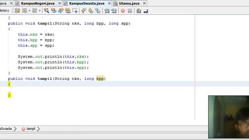249x140 pixels.
Task: Open the Utama.java tab
Action: coord(129,3)
